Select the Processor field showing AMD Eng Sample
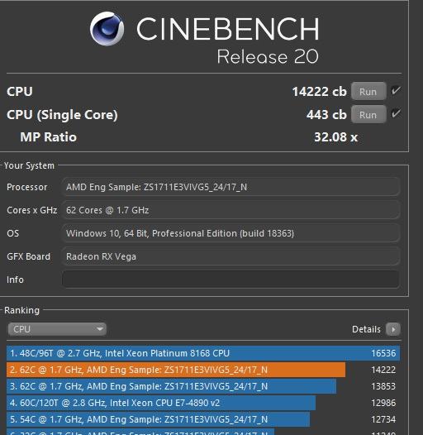Screen dimensions: 423x435 coord(231,187)
